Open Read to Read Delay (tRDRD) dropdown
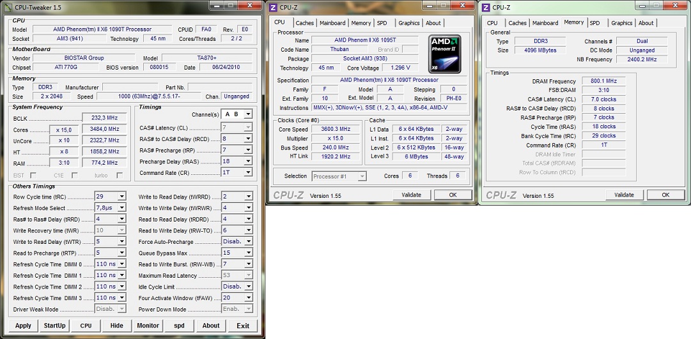This screenshot has width=691, height=339. tap(249, 219)
